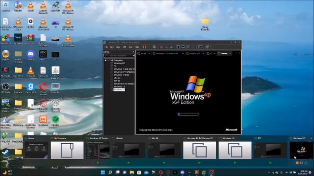Open the VM menu
Screen dimensions: 314x176
124,47
